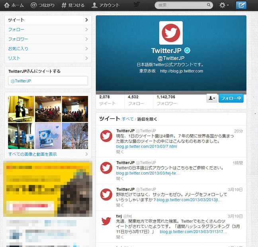Click the 1時間 timestamp
Viewport: 258px width, 247px height.
pyautogui.click(x=238, y=163)
